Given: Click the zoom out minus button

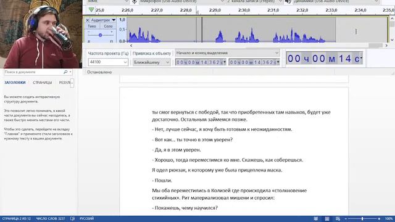Looking at the screenshot, I should (x=346, y=219).
